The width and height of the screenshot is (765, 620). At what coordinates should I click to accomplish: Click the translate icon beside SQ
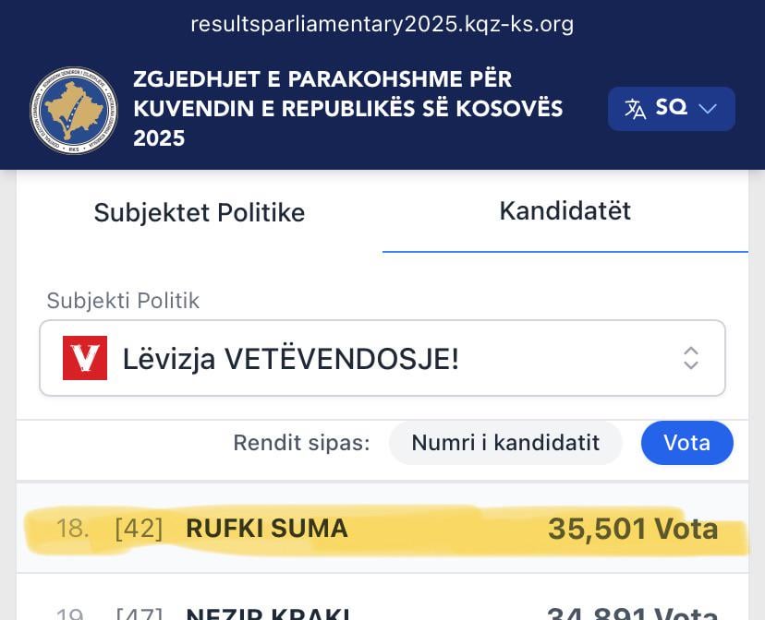[x=636, y=108]
